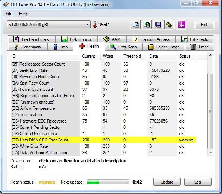The image size is (222, 194).
Task: Open the File menu
Action: point(9,14)
